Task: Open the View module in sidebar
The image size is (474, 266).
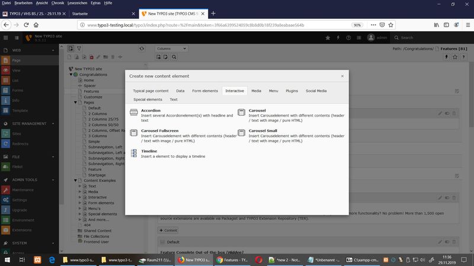Action: pyautogui.click(x=29, y=70)
